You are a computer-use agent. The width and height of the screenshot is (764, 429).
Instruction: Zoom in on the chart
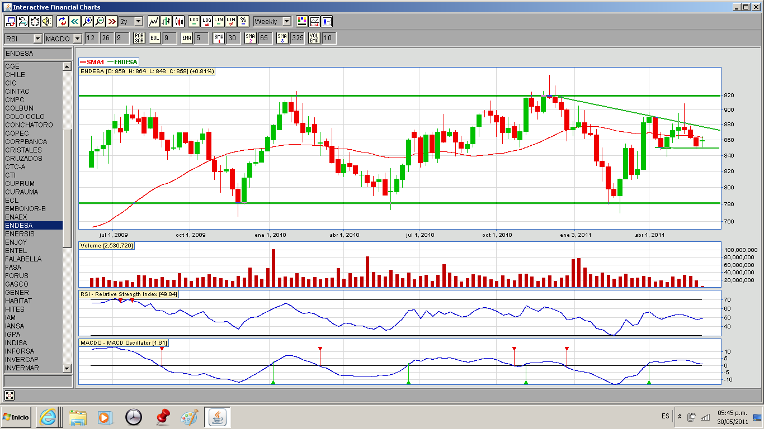click(87, 21)
